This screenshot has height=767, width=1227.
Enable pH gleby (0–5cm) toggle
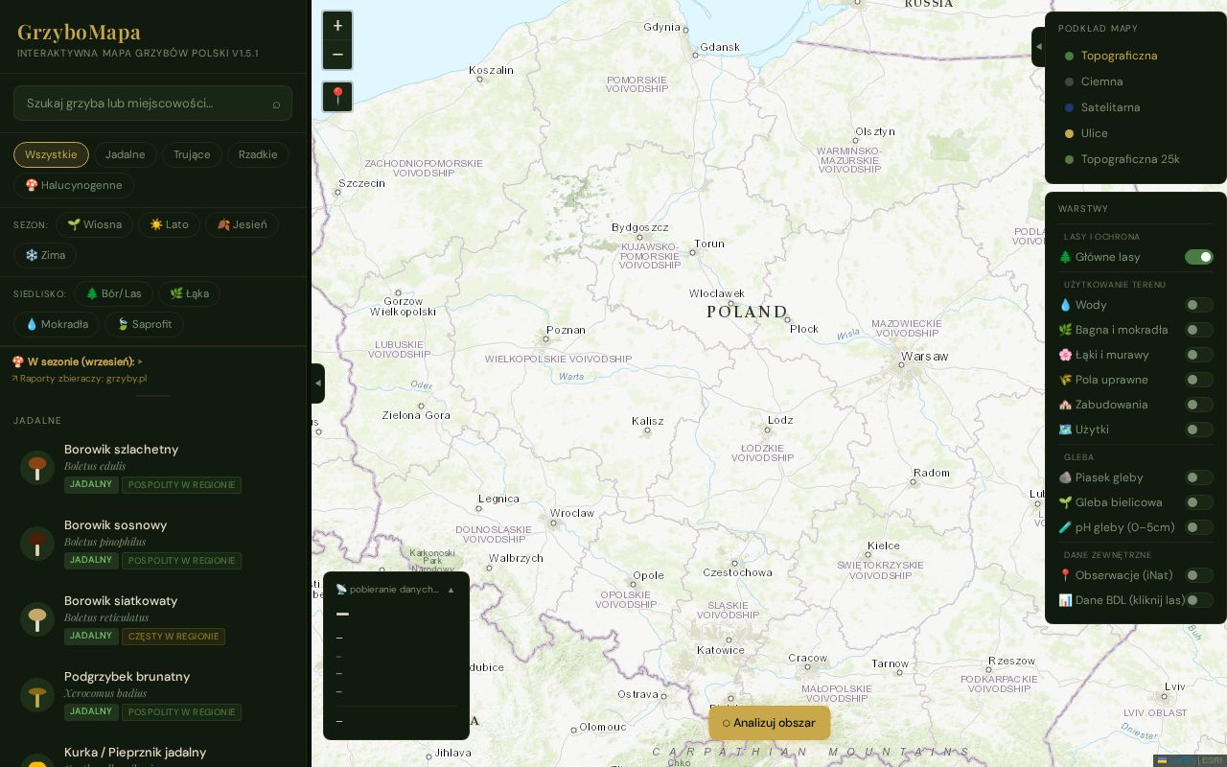click(1199, 527)
